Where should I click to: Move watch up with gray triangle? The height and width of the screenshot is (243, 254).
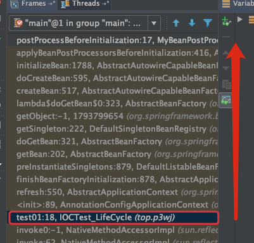(x=225, y=53)
